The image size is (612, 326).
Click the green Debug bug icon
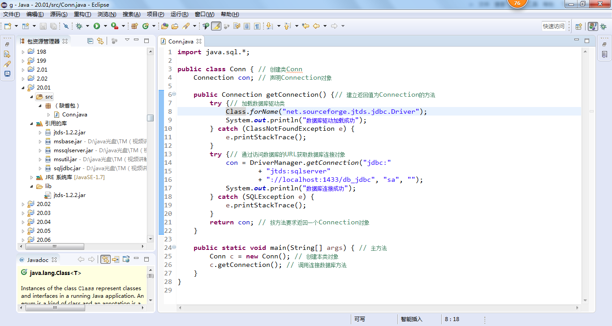[x=79, y=26]
